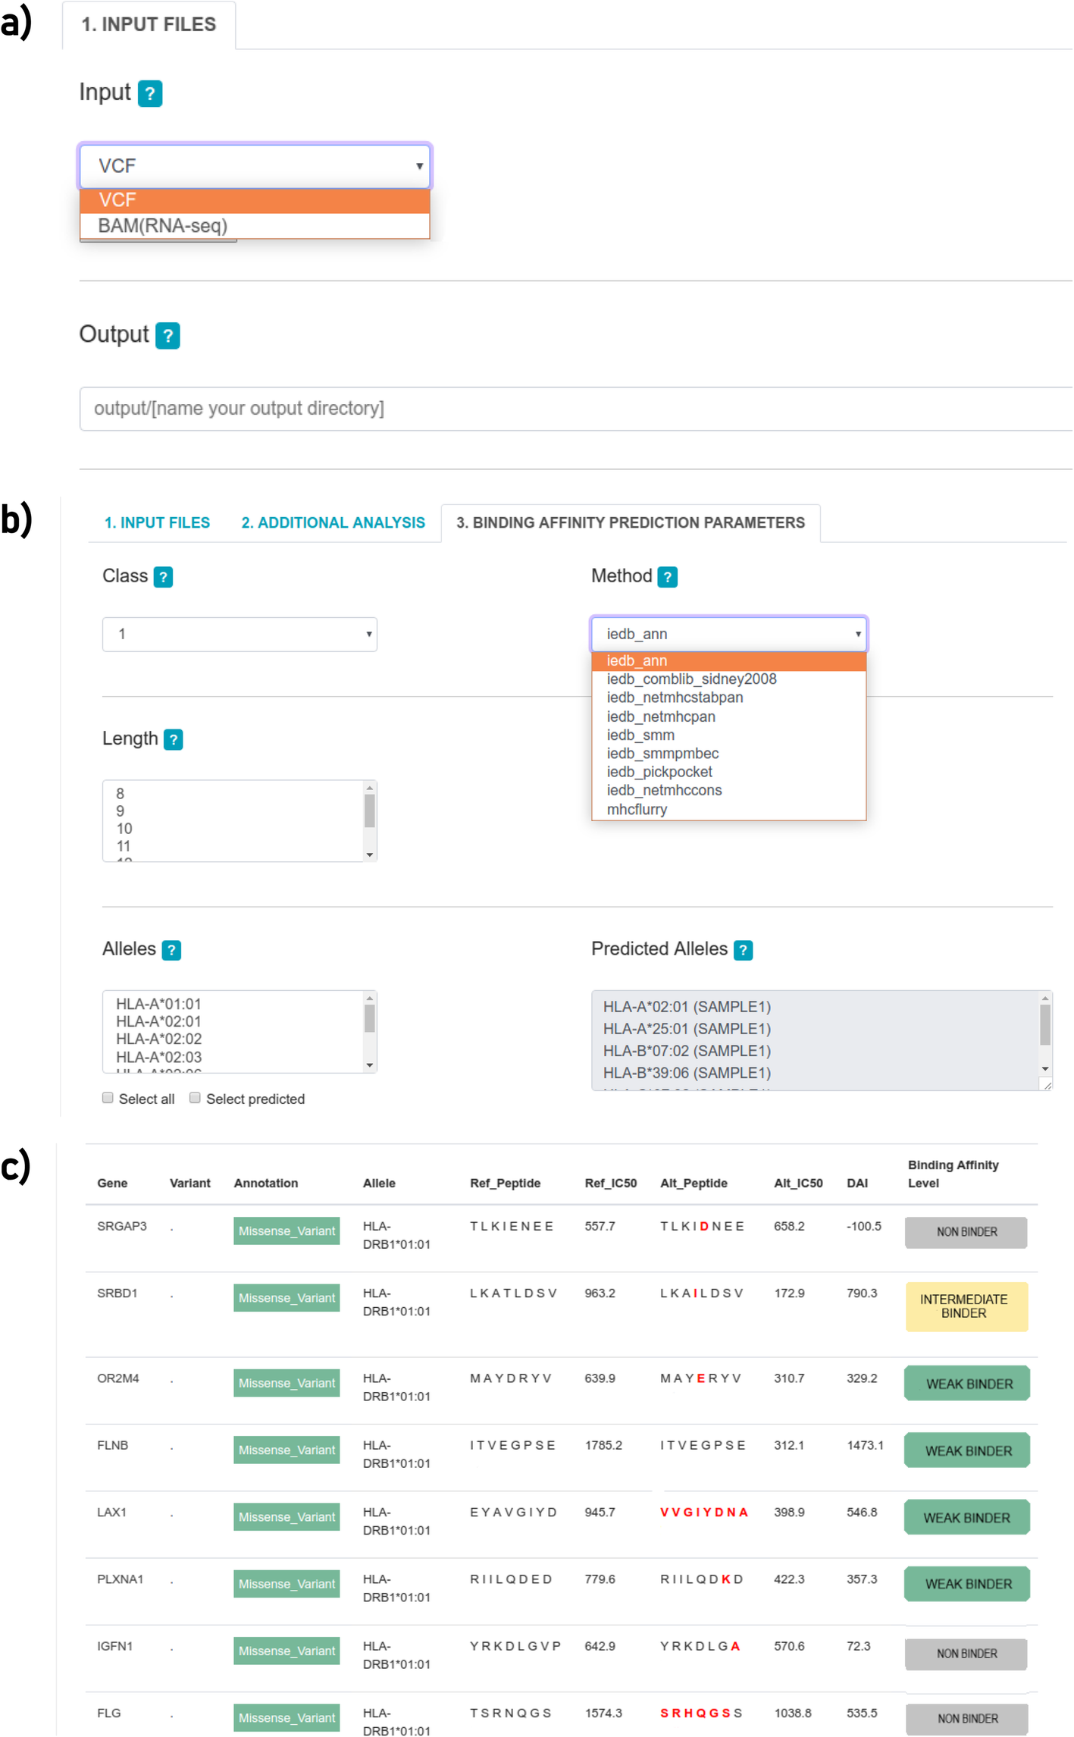Choose the VCF option in the Input list
This screenshot has width=1074, height=1737.
[x=255, y=200]
